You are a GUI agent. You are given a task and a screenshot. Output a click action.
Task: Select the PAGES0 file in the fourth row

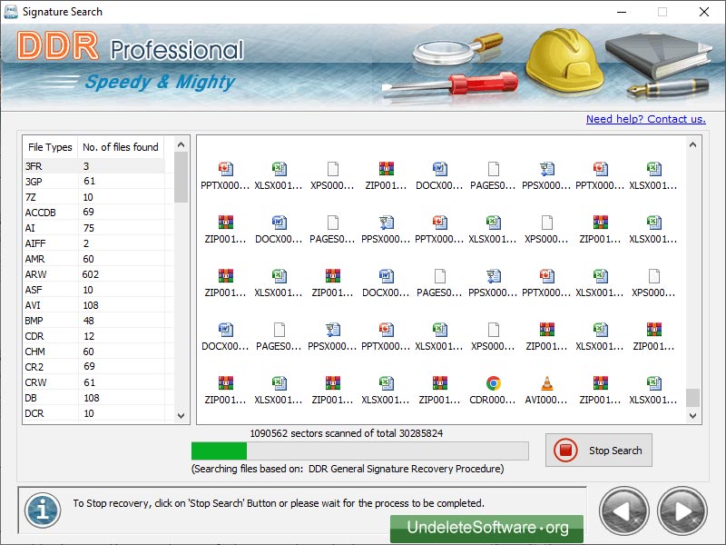[x=279, y=337]
